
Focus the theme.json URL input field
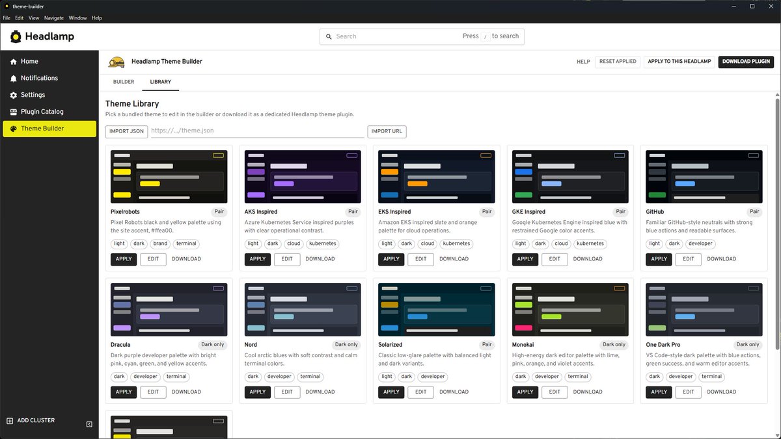click(258, 131)
